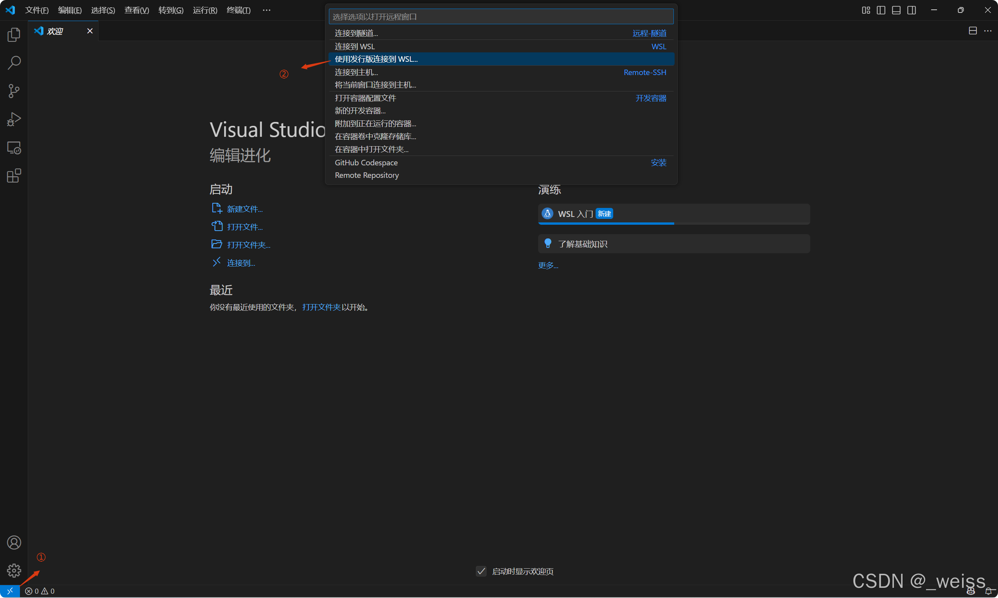Toggle the panel visibility in title bar
The width and height of the screenshot is (998, 598).
click(x=896, y=10)
